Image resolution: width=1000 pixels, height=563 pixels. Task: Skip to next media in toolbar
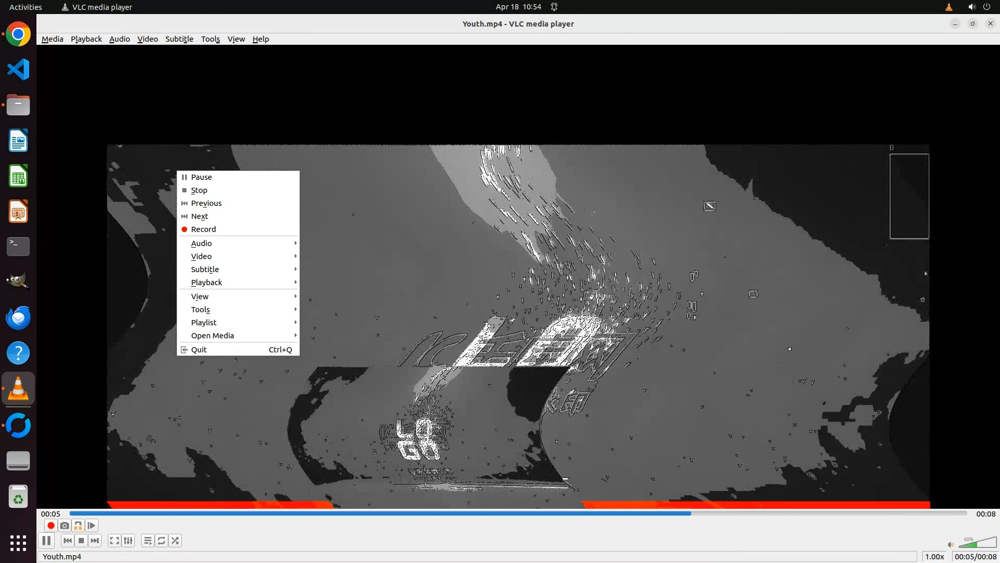click(x=95, y=541)
